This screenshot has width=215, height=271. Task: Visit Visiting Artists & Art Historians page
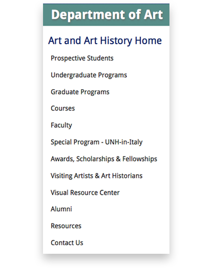pos(97,176)
